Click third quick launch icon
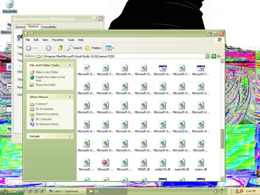 coord(41,191)
